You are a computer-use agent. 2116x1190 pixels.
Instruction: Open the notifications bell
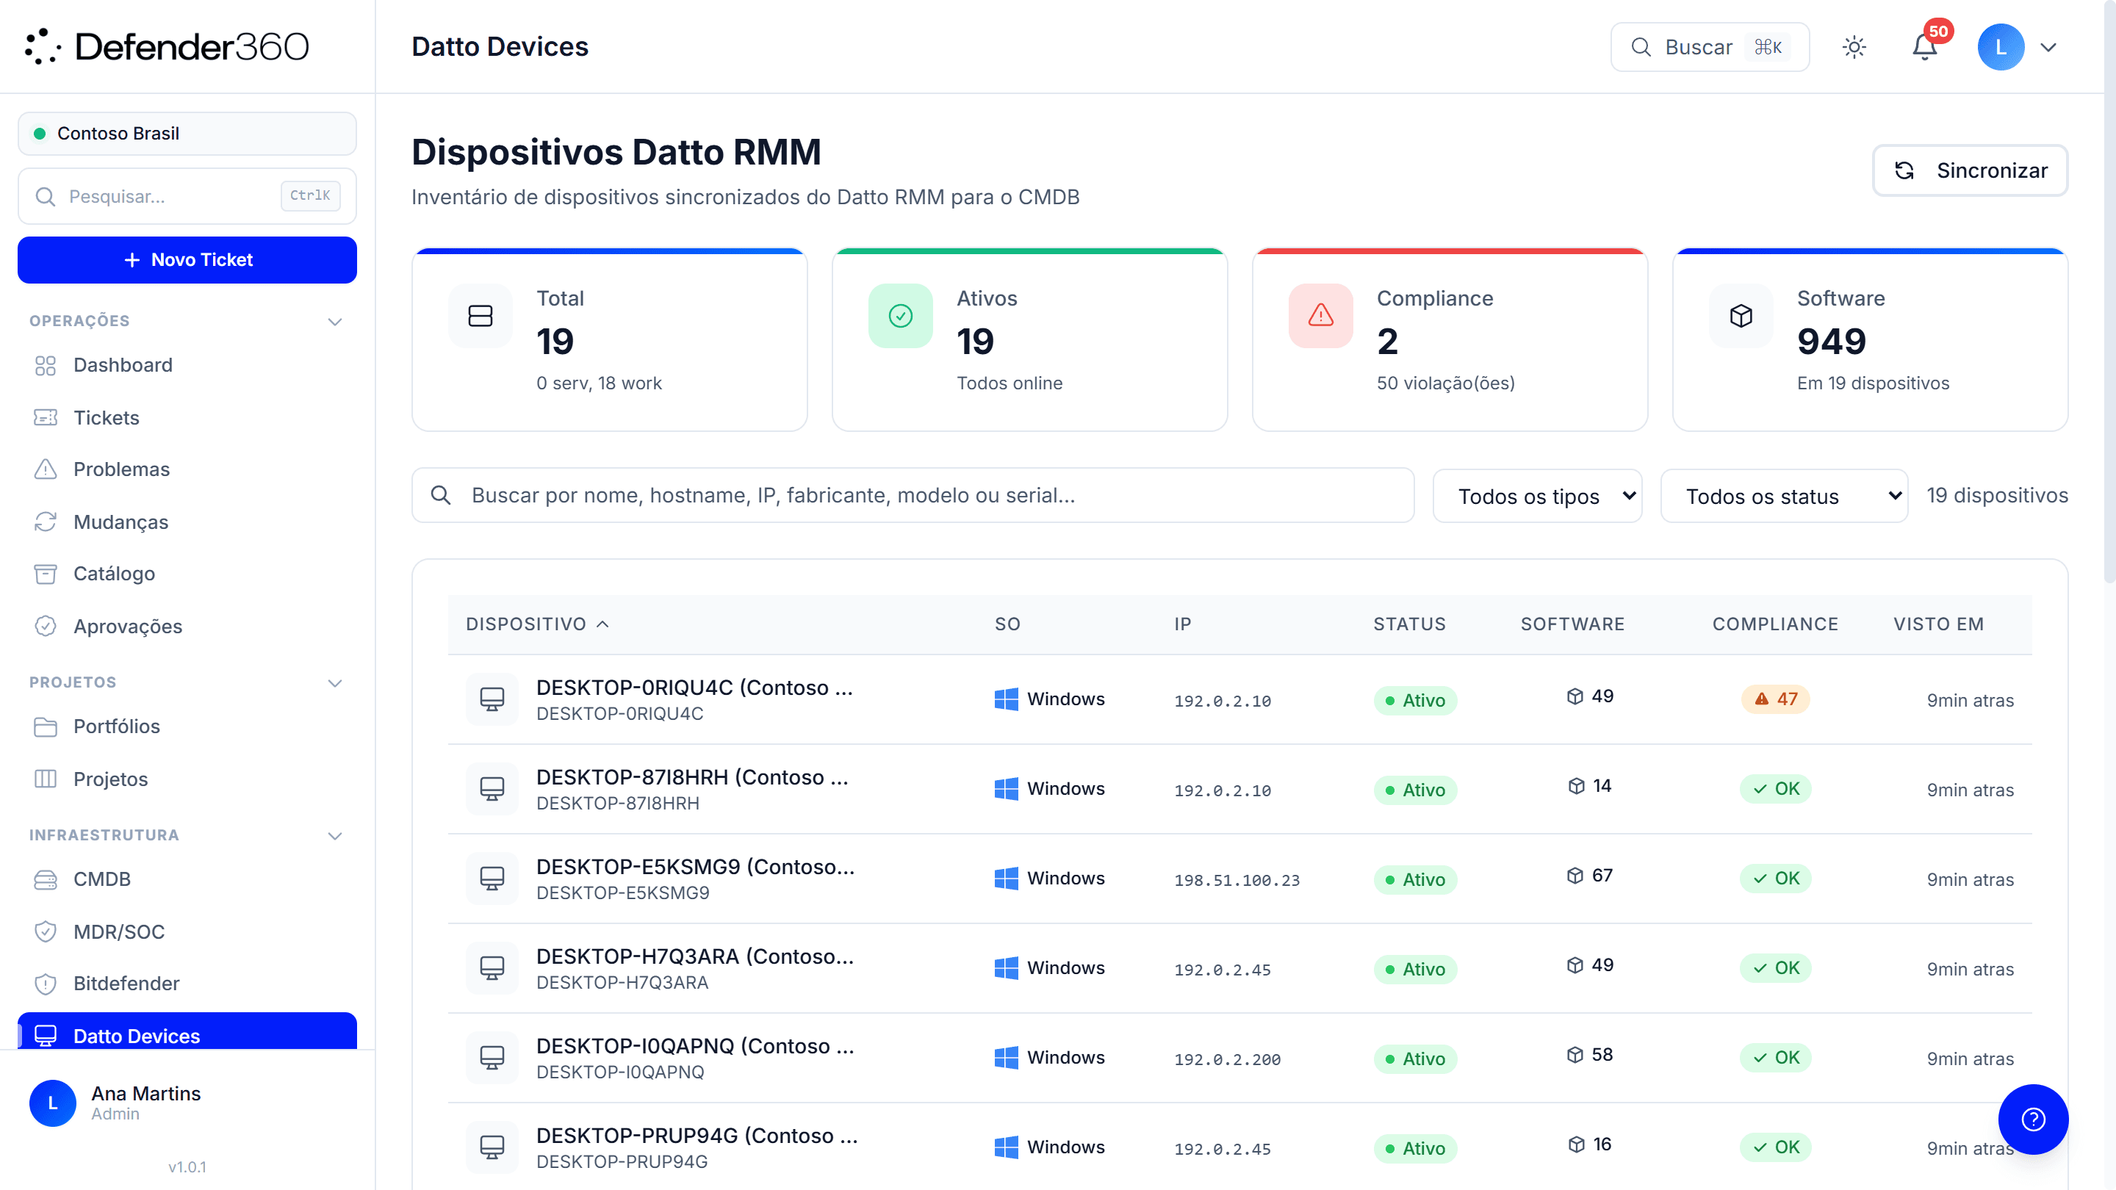1925,47
